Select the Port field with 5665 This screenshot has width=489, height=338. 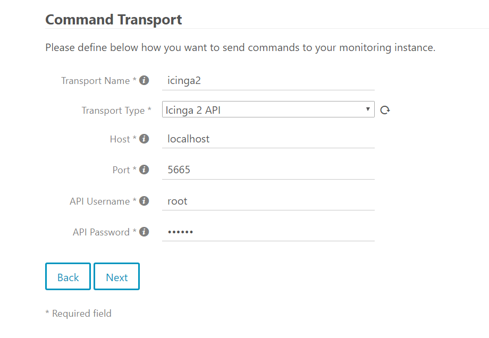[268, 170]
